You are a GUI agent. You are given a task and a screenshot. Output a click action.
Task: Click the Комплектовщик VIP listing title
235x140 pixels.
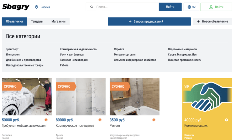196,126
